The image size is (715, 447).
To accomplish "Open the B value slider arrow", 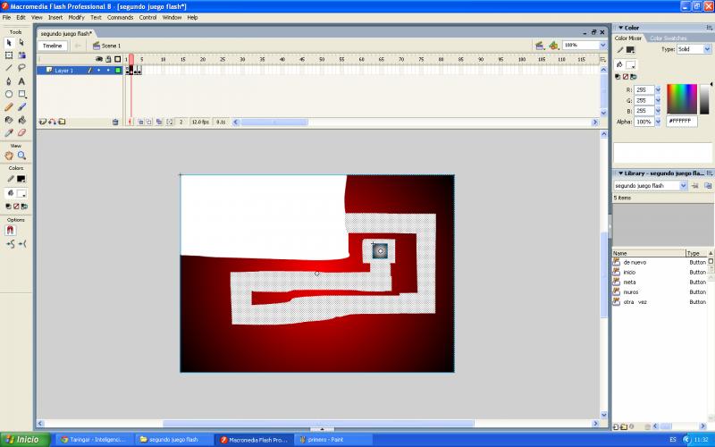I will (x=658, y=111).
